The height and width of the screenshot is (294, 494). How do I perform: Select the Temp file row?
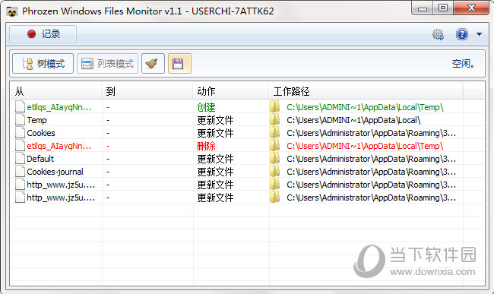coord(247,120)
